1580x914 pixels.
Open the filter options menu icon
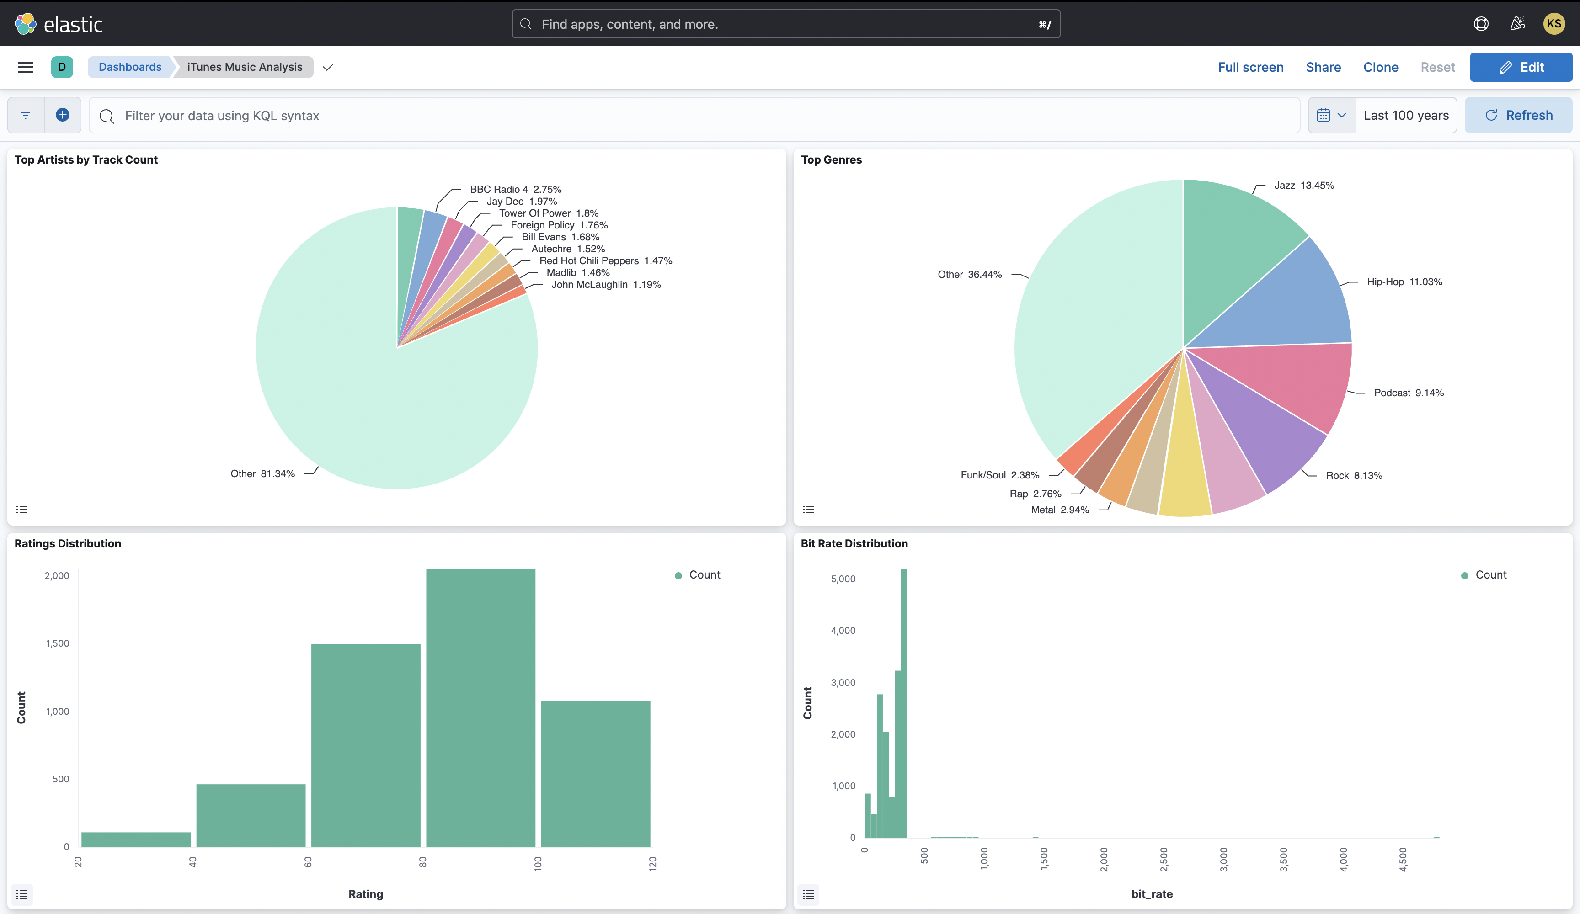[26, 115]
